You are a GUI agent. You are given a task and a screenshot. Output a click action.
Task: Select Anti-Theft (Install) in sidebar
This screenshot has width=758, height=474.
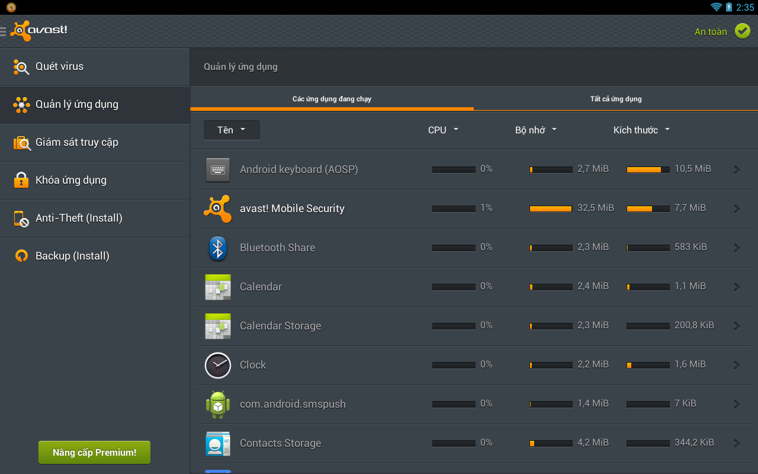tap(95, 219)
